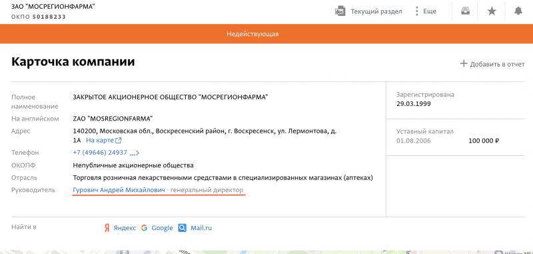Viewport: 533px width, 254px height.
Task: Click the doc icon beside Текущий раздел
Action: [x=340, y=11]
